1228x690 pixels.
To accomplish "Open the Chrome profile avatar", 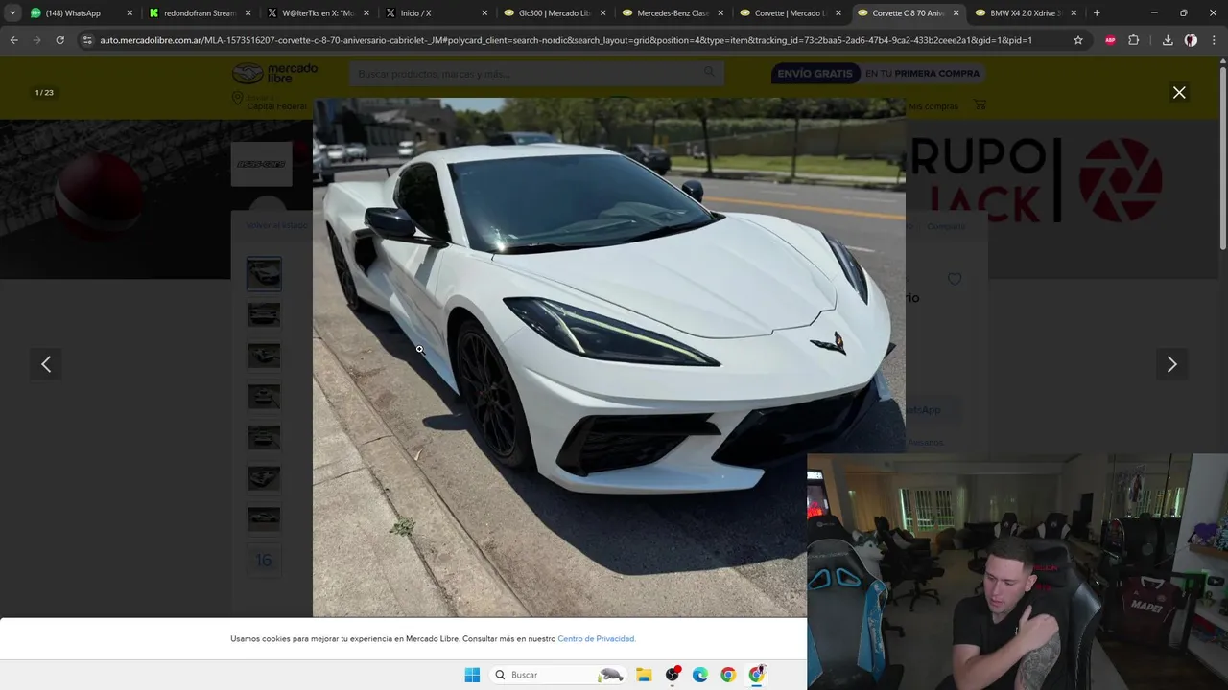I will [1191, 40].
